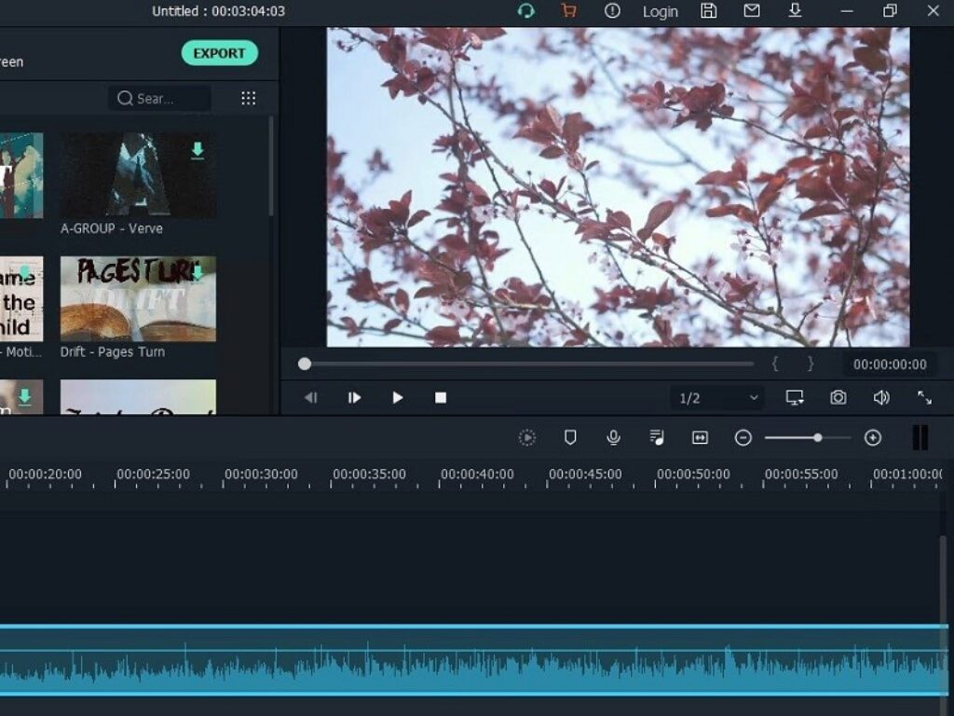Click the Login link
Image resolution: width=954 pixels, height=716 pixels.
[x=660, y=11]
